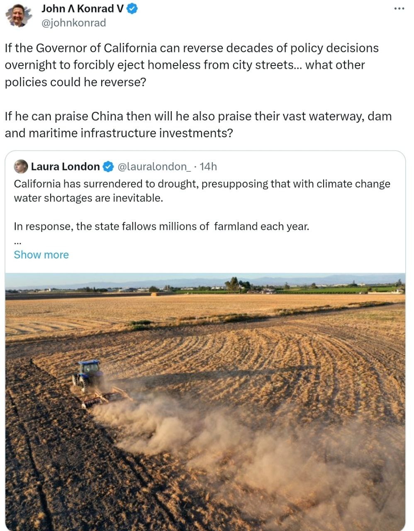Viewport: 414px width, 531px height.
Task: Click the paragraph about praising China
Action: pos(198,124)
